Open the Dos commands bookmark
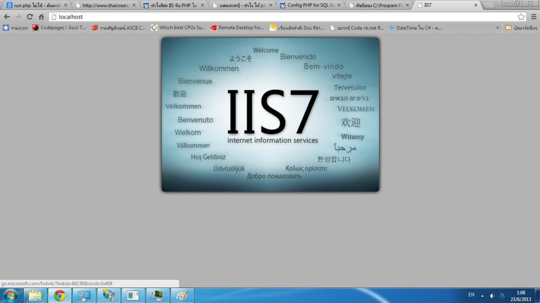This screenshot has height=303, width=540. 296,28
